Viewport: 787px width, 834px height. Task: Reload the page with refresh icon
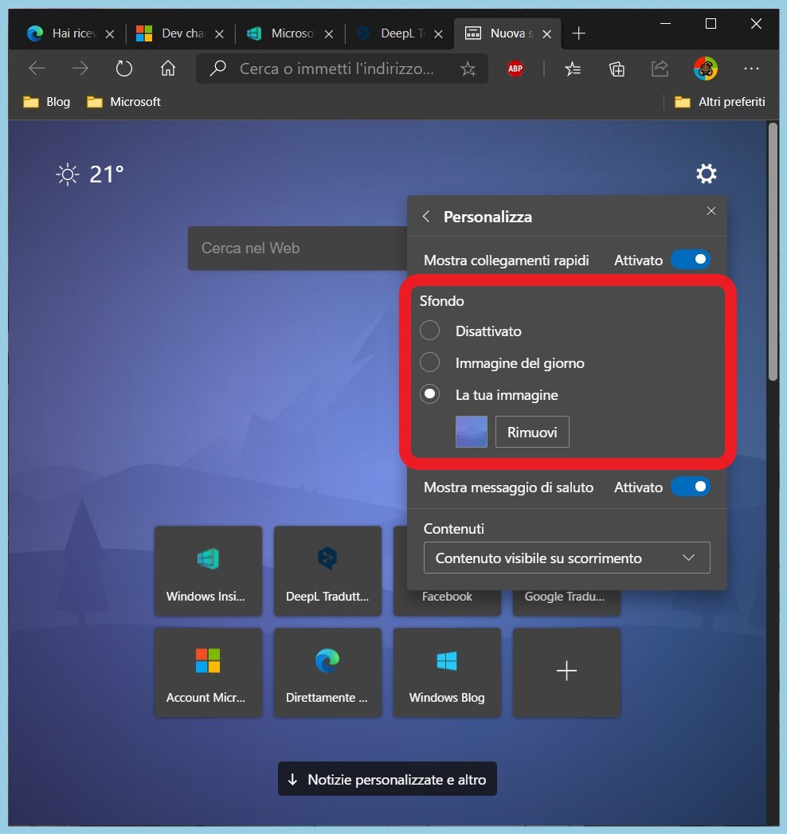(x=124, y=69)
